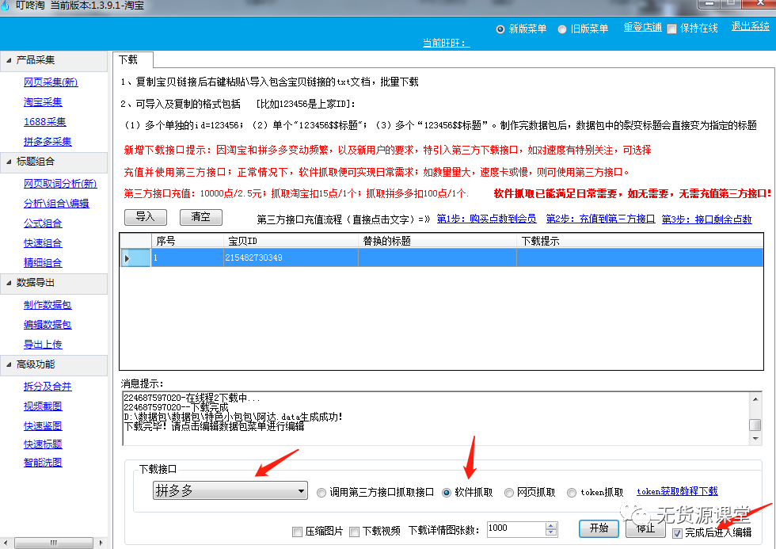Viewport: 776px width, 549px height.
Task: Click the sidebar horizontal scroll-right arrow
Action: 101,543
